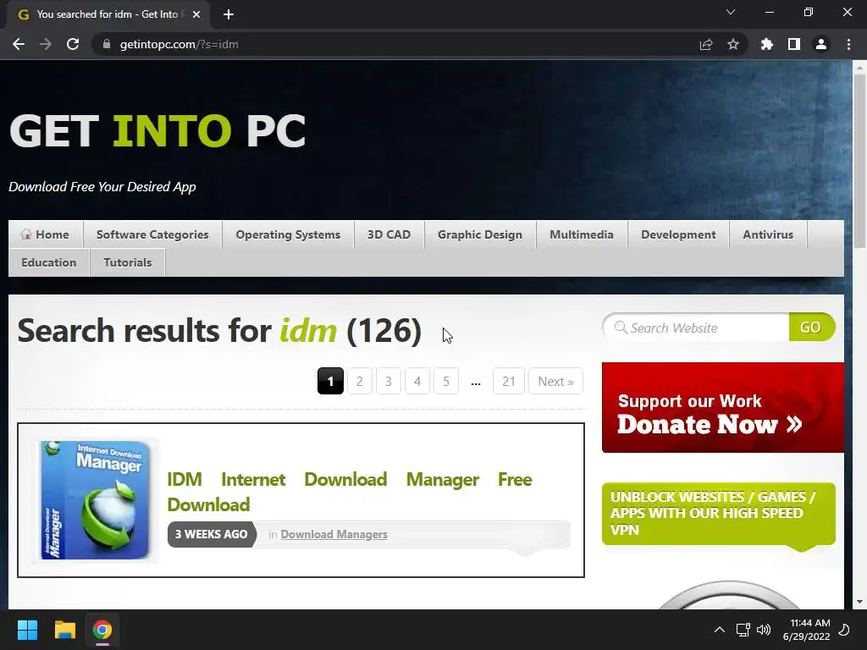This screenshot has width=867, height=650.
Task: Open the Multimedia menu
Action: [x=582, y=234]
